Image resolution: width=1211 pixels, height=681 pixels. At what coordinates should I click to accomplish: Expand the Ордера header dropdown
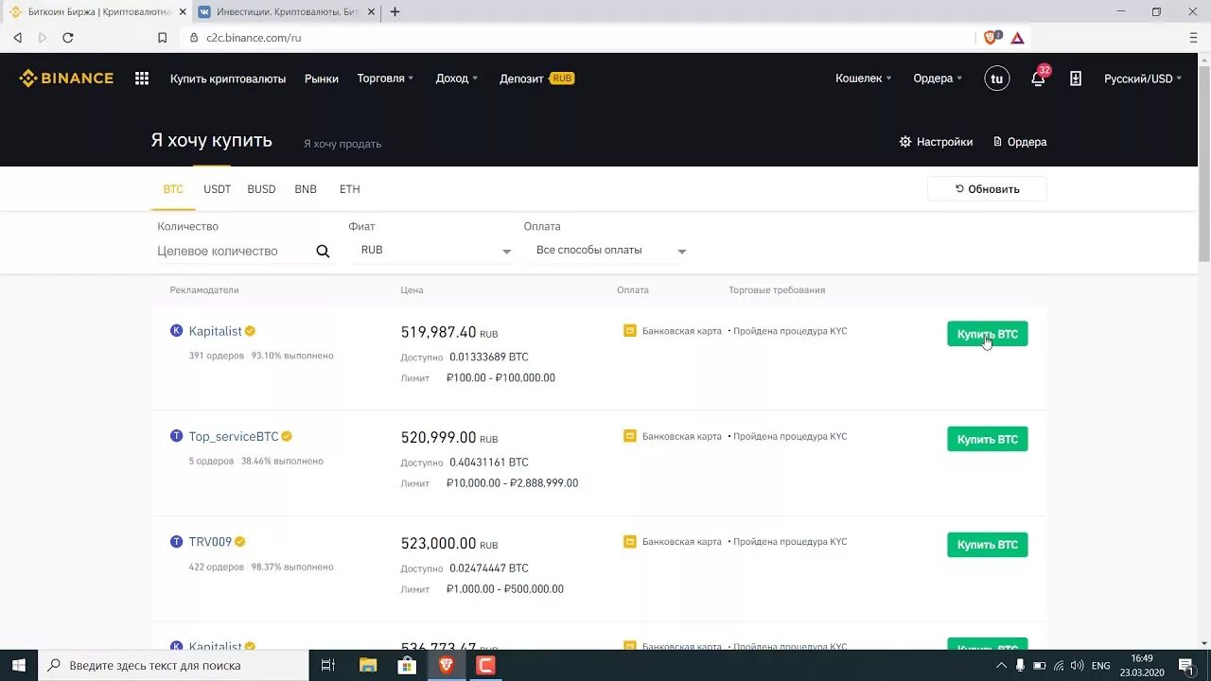[938, 79]
